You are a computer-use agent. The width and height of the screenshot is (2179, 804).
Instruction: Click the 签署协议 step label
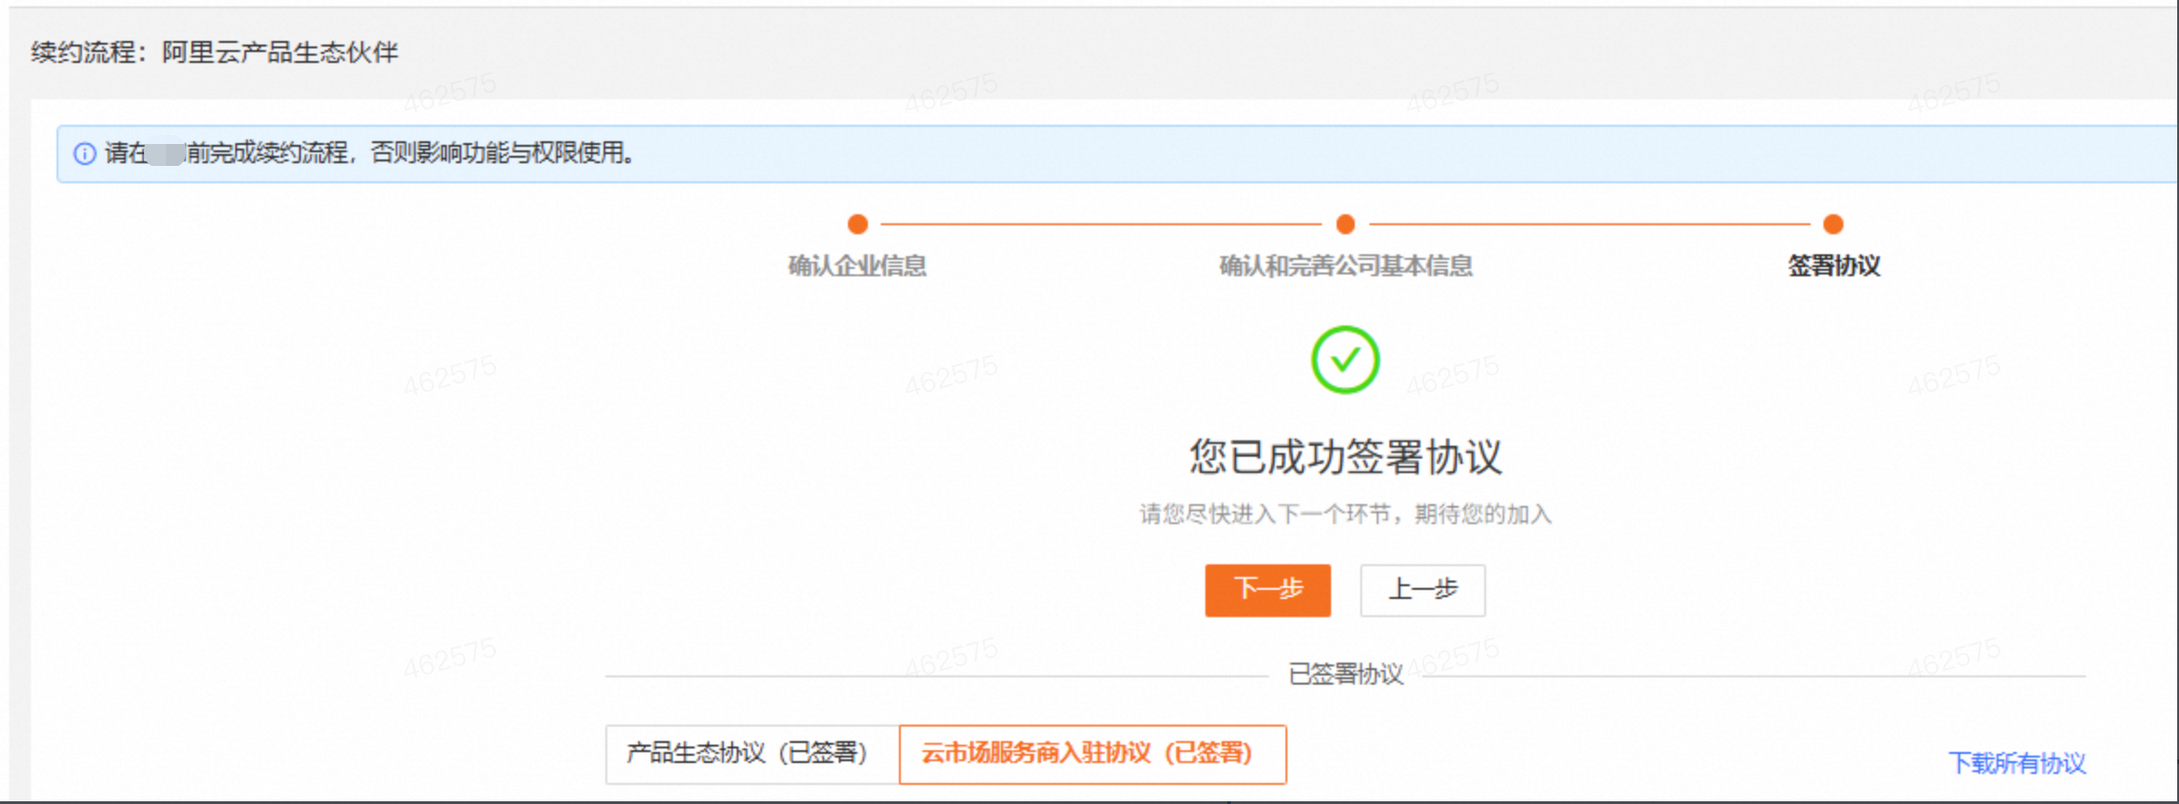[x=1833, y=266]
